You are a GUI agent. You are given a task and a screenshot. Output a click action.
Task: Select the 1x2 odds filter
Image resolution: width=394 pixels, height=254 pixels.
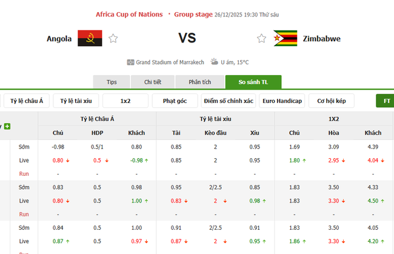click(125, 101)
